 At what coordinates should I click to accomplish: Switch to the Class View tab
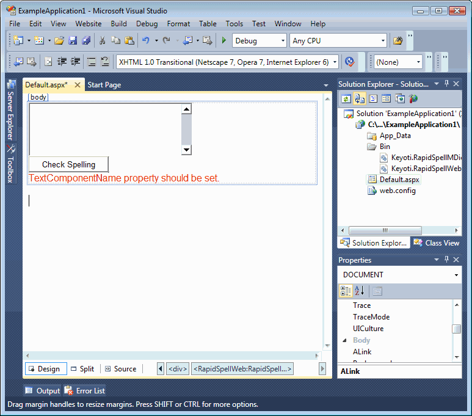click(x=437, y=243)
